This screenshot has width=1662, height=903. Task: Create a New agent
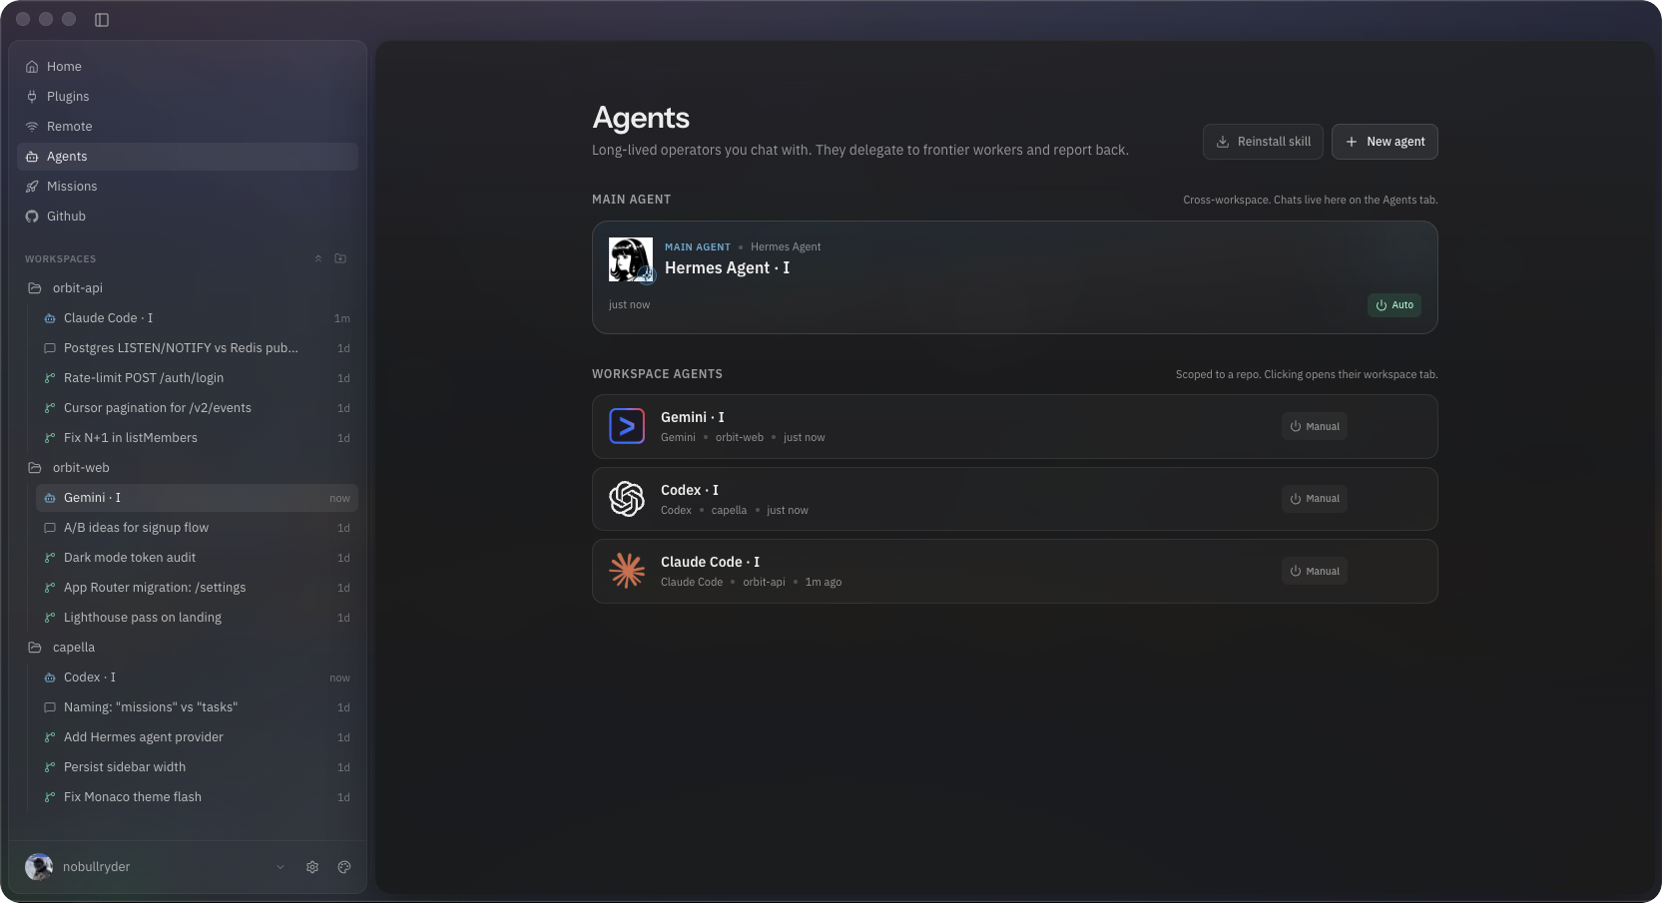tap(1385, 142)
